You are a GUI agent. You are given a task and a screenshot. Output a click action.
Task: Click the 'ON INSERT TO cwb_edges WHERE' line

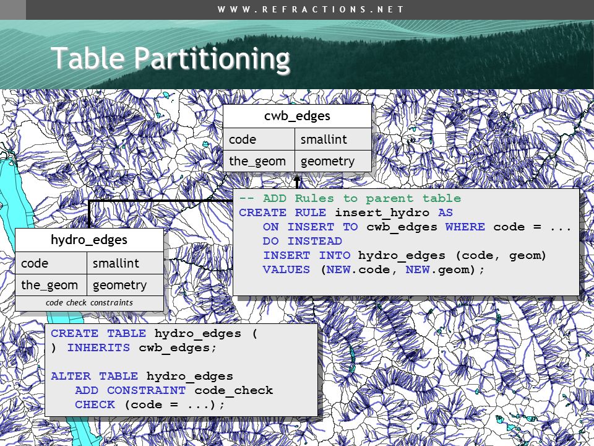pos(416,227)
